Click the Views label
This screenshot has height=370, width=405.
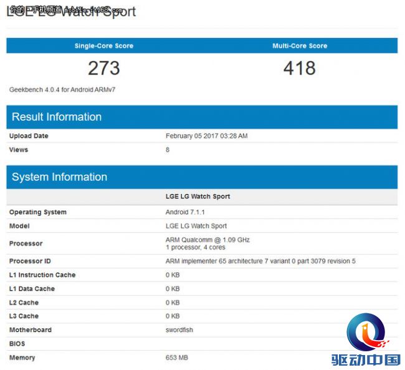coord(19,150)
